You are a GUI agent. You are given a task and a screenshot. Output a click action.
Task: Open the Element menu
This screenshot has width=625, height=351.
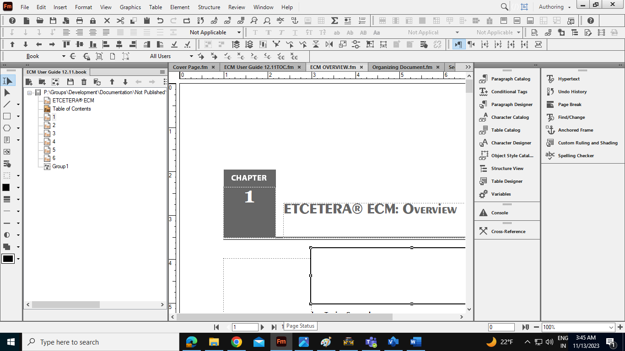pos(180,7)
